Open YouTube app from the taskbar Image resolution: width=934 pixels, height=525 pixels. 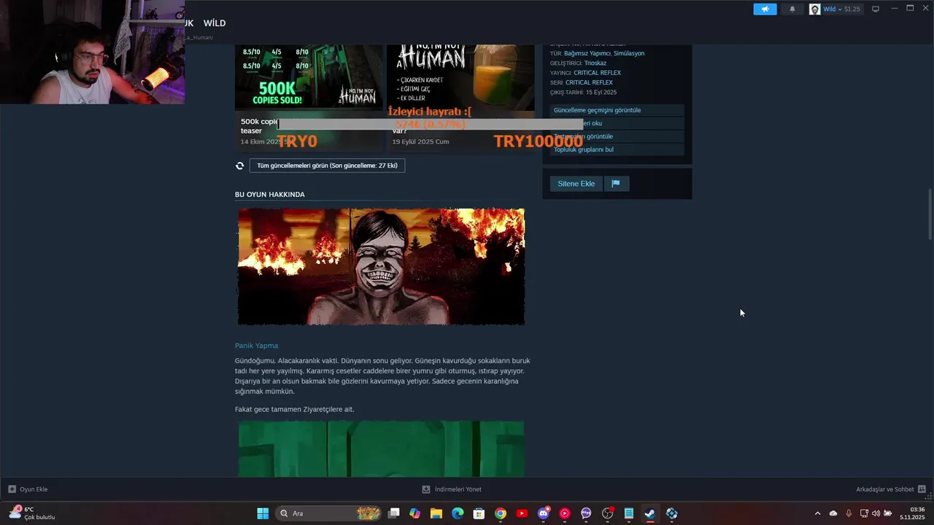[522, 513]
